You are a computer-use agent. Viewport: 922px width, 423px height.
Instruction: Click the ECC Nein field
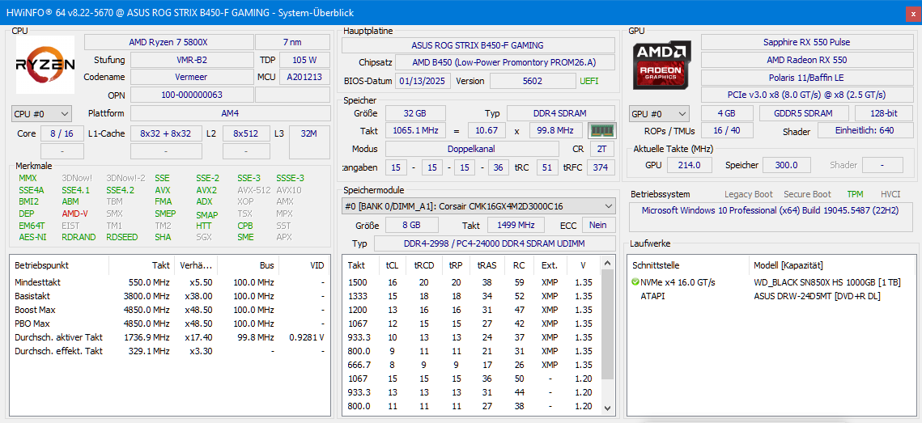[x=598, y=225]
